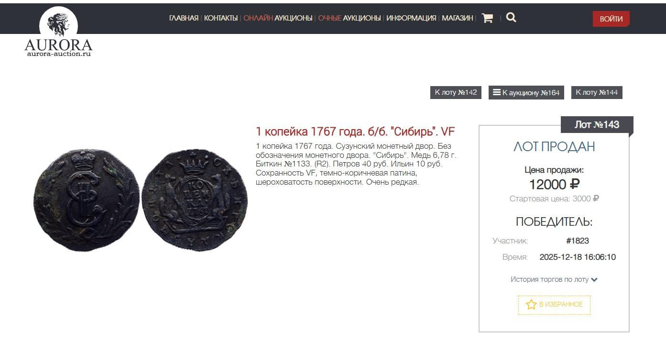
Task: Go to ГЛАВНАЯ menu item
Action: tap(184, 18)
